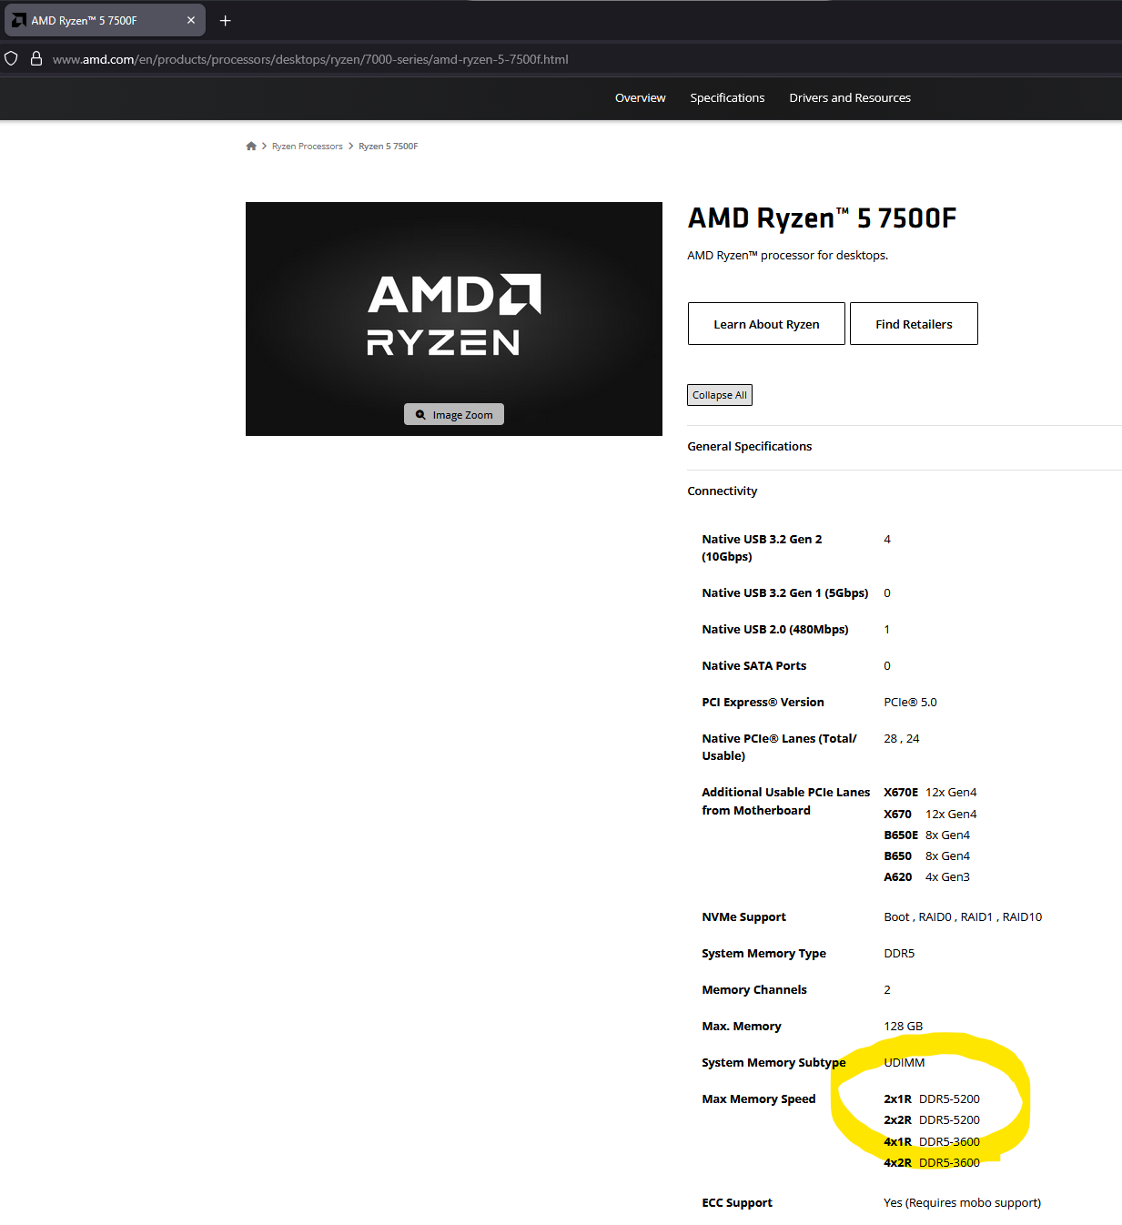Image resolution: width=1122 pixels, height=1225 pixels.
Task: Click the PCIe® 5.0 value
Action: tap(910, 702)
